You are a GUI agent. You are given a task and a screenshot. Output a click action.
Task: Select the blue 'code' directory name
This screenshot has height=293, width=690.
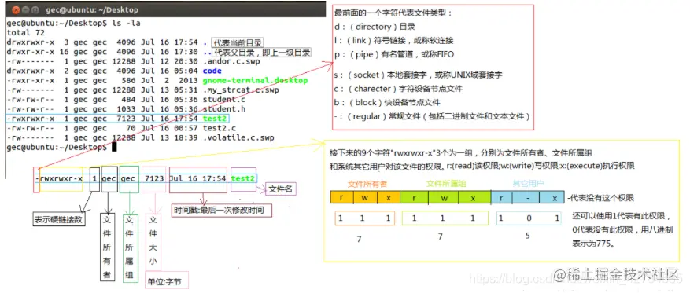(x=212, y=71)
